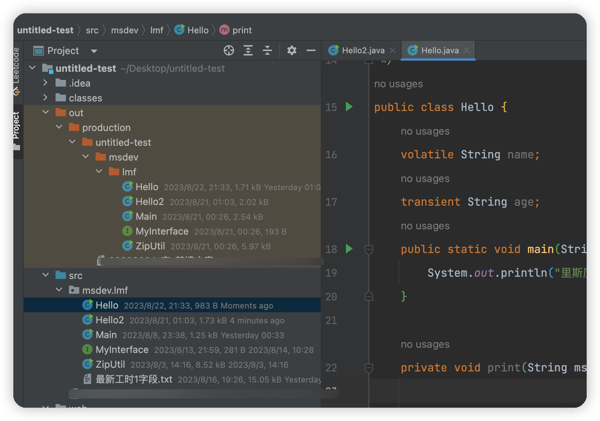Close the Hello2.java tab
The image size is (600, 421).
point(393,50)
